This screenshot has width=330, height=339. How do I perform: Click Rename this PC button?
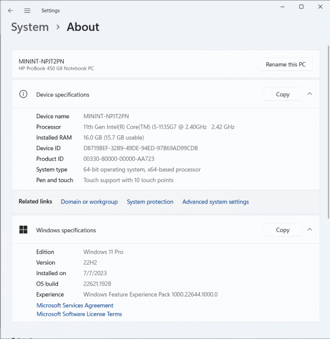[285, 64]
